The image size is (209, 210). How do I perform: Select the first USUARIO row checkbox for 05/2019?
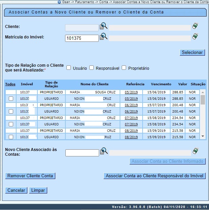pos(11,99)
